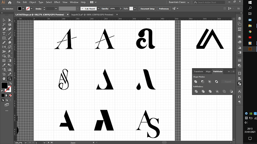257x144 pixels.
Task: Open the Effect menu
Action: [x=57, y=2]
